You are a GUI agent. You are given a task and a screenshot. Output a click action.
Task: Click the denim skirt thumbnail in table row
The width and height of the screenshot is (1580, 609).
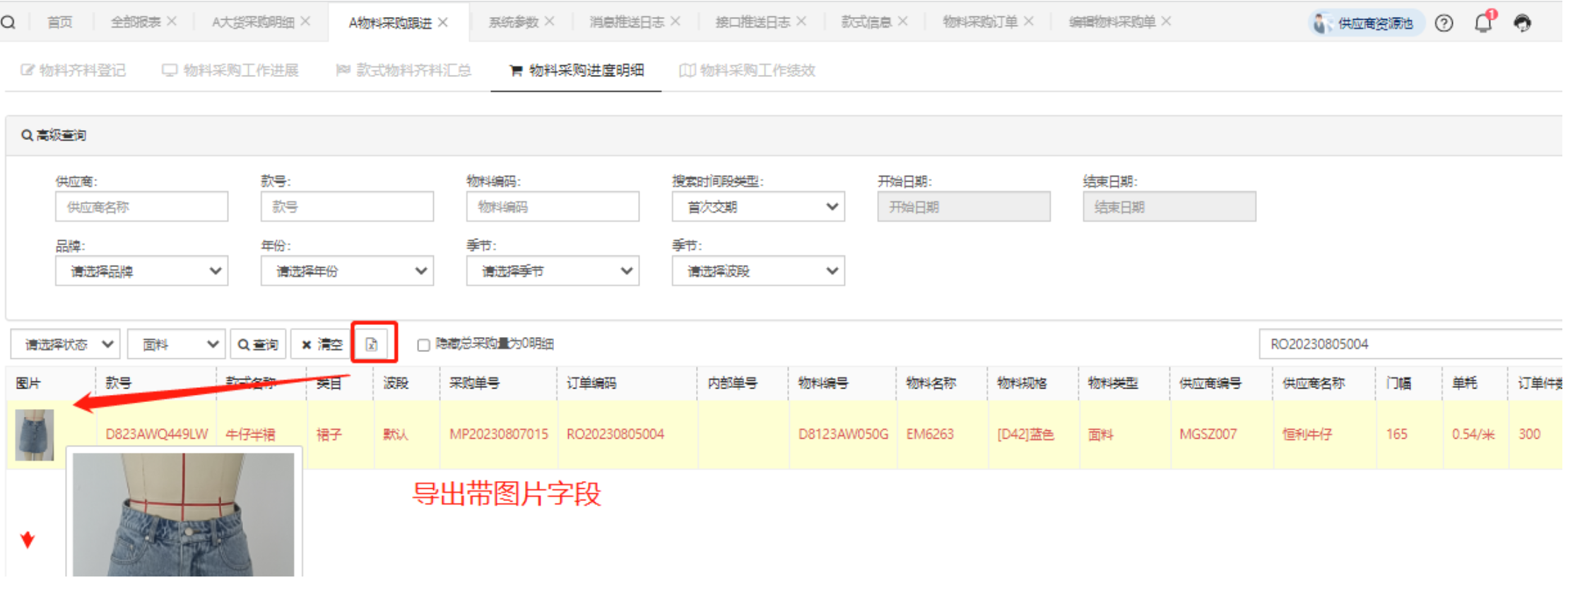(x=35, y=435)
